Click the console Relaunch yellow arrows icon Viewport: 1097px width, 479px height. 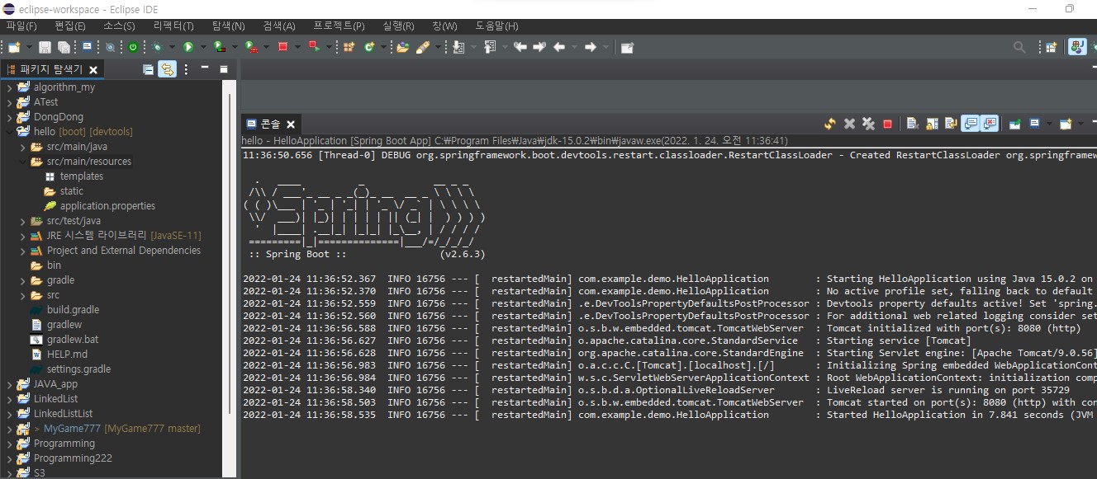pos(830,124)
